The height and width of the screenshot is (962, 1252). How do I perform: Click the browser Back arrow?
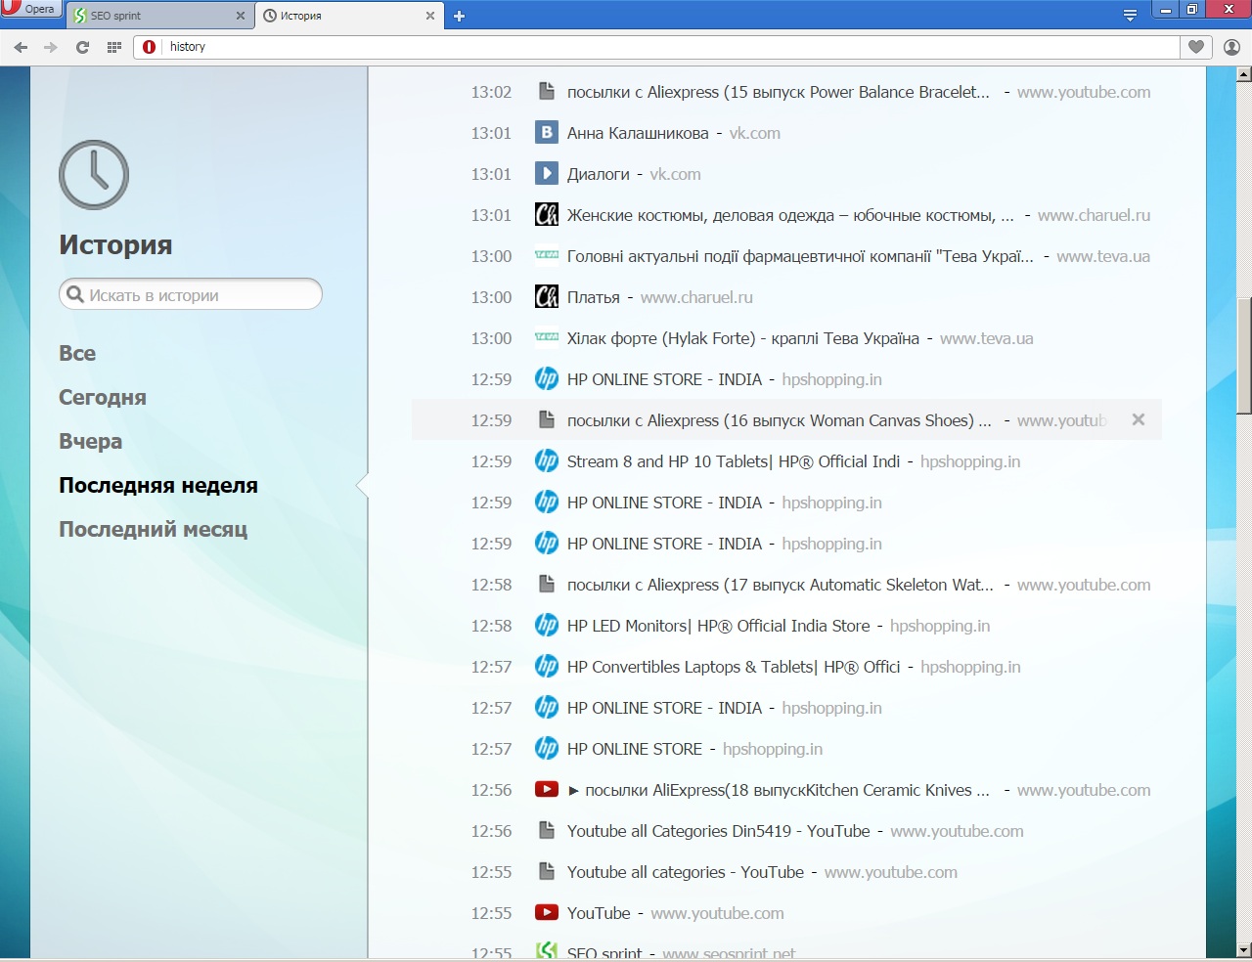(x=21, y=47)
